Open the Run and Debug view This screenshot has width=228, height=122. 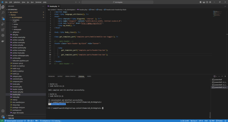click(3, 24)
